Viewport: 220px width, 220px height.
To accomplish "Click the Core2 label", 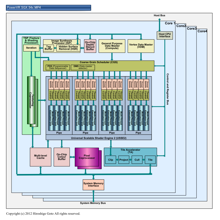I will (181, 26).
